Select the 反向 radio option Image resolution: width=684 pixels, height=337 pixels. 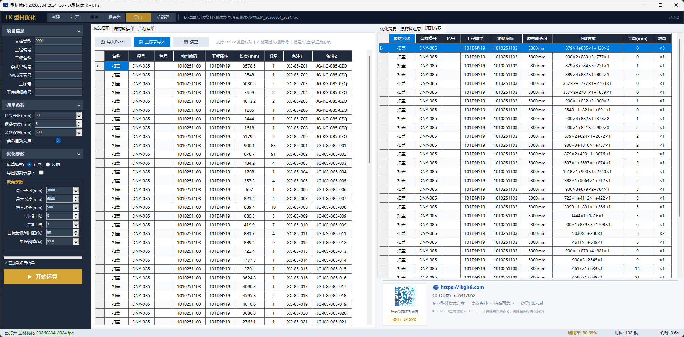click(x=48, y=165)
